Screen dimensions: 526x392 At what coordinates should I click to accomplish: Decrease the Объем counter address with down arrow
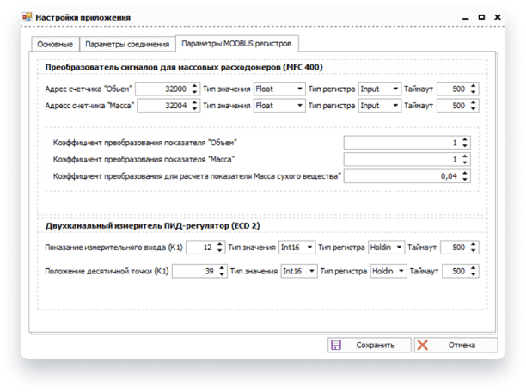coord(195,92)
